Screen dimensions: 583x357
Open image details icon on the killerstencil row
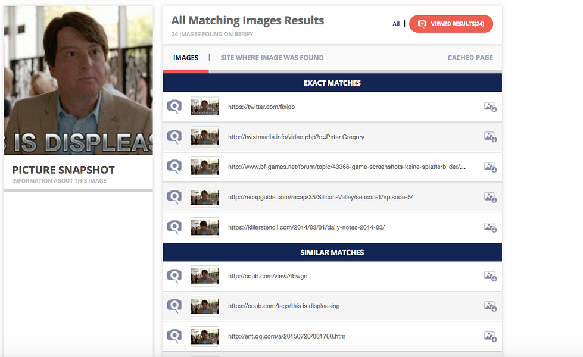490,227
